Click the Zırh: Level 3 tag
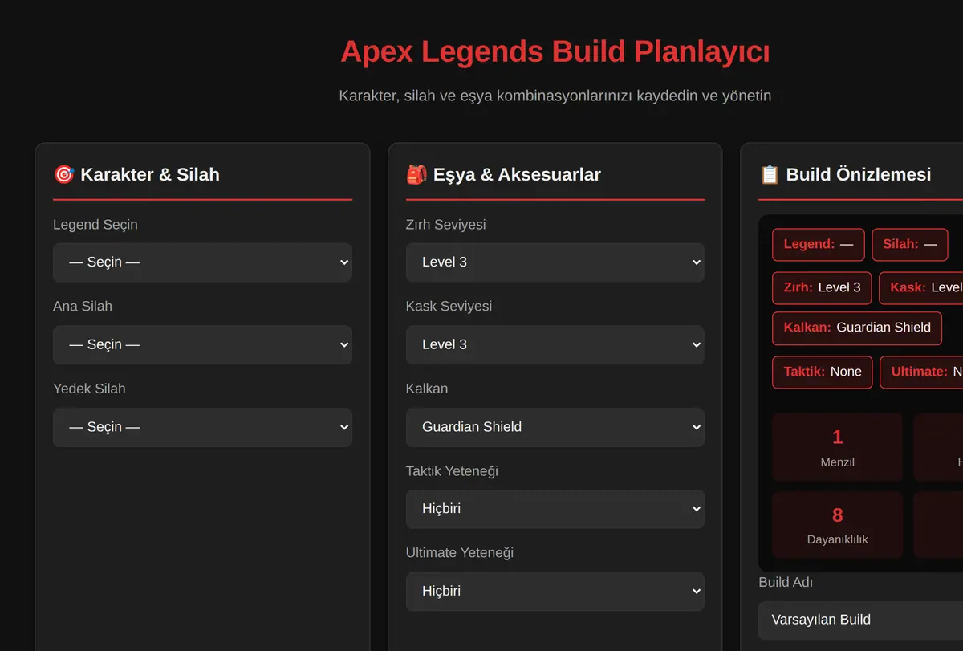This screenshot has height=651, width=963. pyautogui.click(x=822, y=287)
